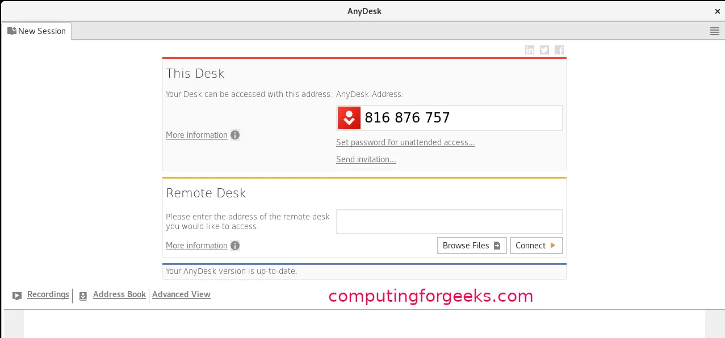Click the Send invitation link
The height and width of the screenshot is (338, 725).
click(x=366, y=159)
